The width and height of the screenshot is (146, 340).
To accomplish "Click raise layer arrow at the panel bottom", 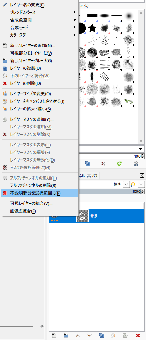I will (78, 335).
